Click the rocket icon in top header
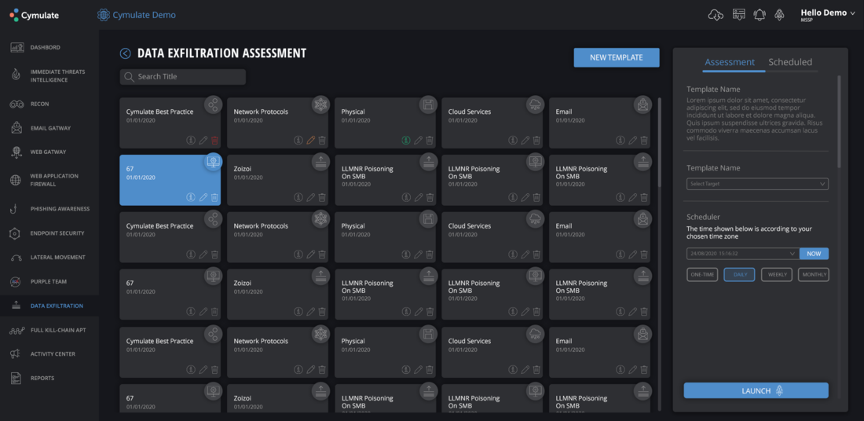Image resolution: width=864 pixels, height=421 pixels. tap(779, 15)
